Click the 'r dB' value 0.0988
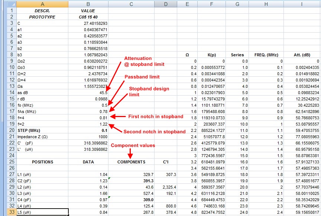The height and width of the screenshot is (216, 321). [x=88, y=99]
